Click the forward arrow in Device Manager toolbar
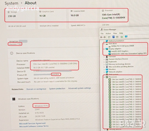The width and height of the screenshot is (149, 131). [x=105, y=37]
